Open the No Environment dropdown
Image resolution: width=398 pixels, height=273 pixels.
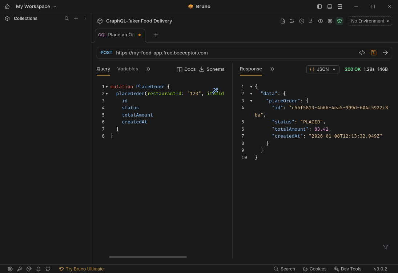tap(370, 21)
